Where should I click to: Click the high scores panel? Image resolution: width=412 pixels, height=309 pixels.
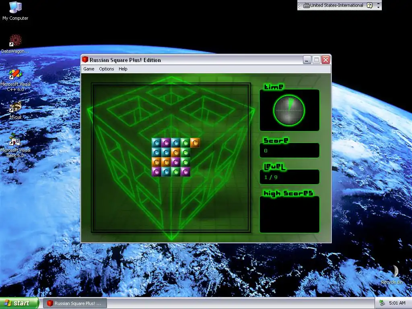pos(289,214)
